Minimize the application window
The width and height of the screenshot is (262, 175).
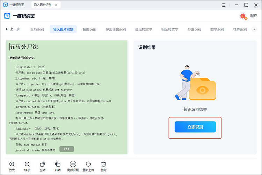236,5
